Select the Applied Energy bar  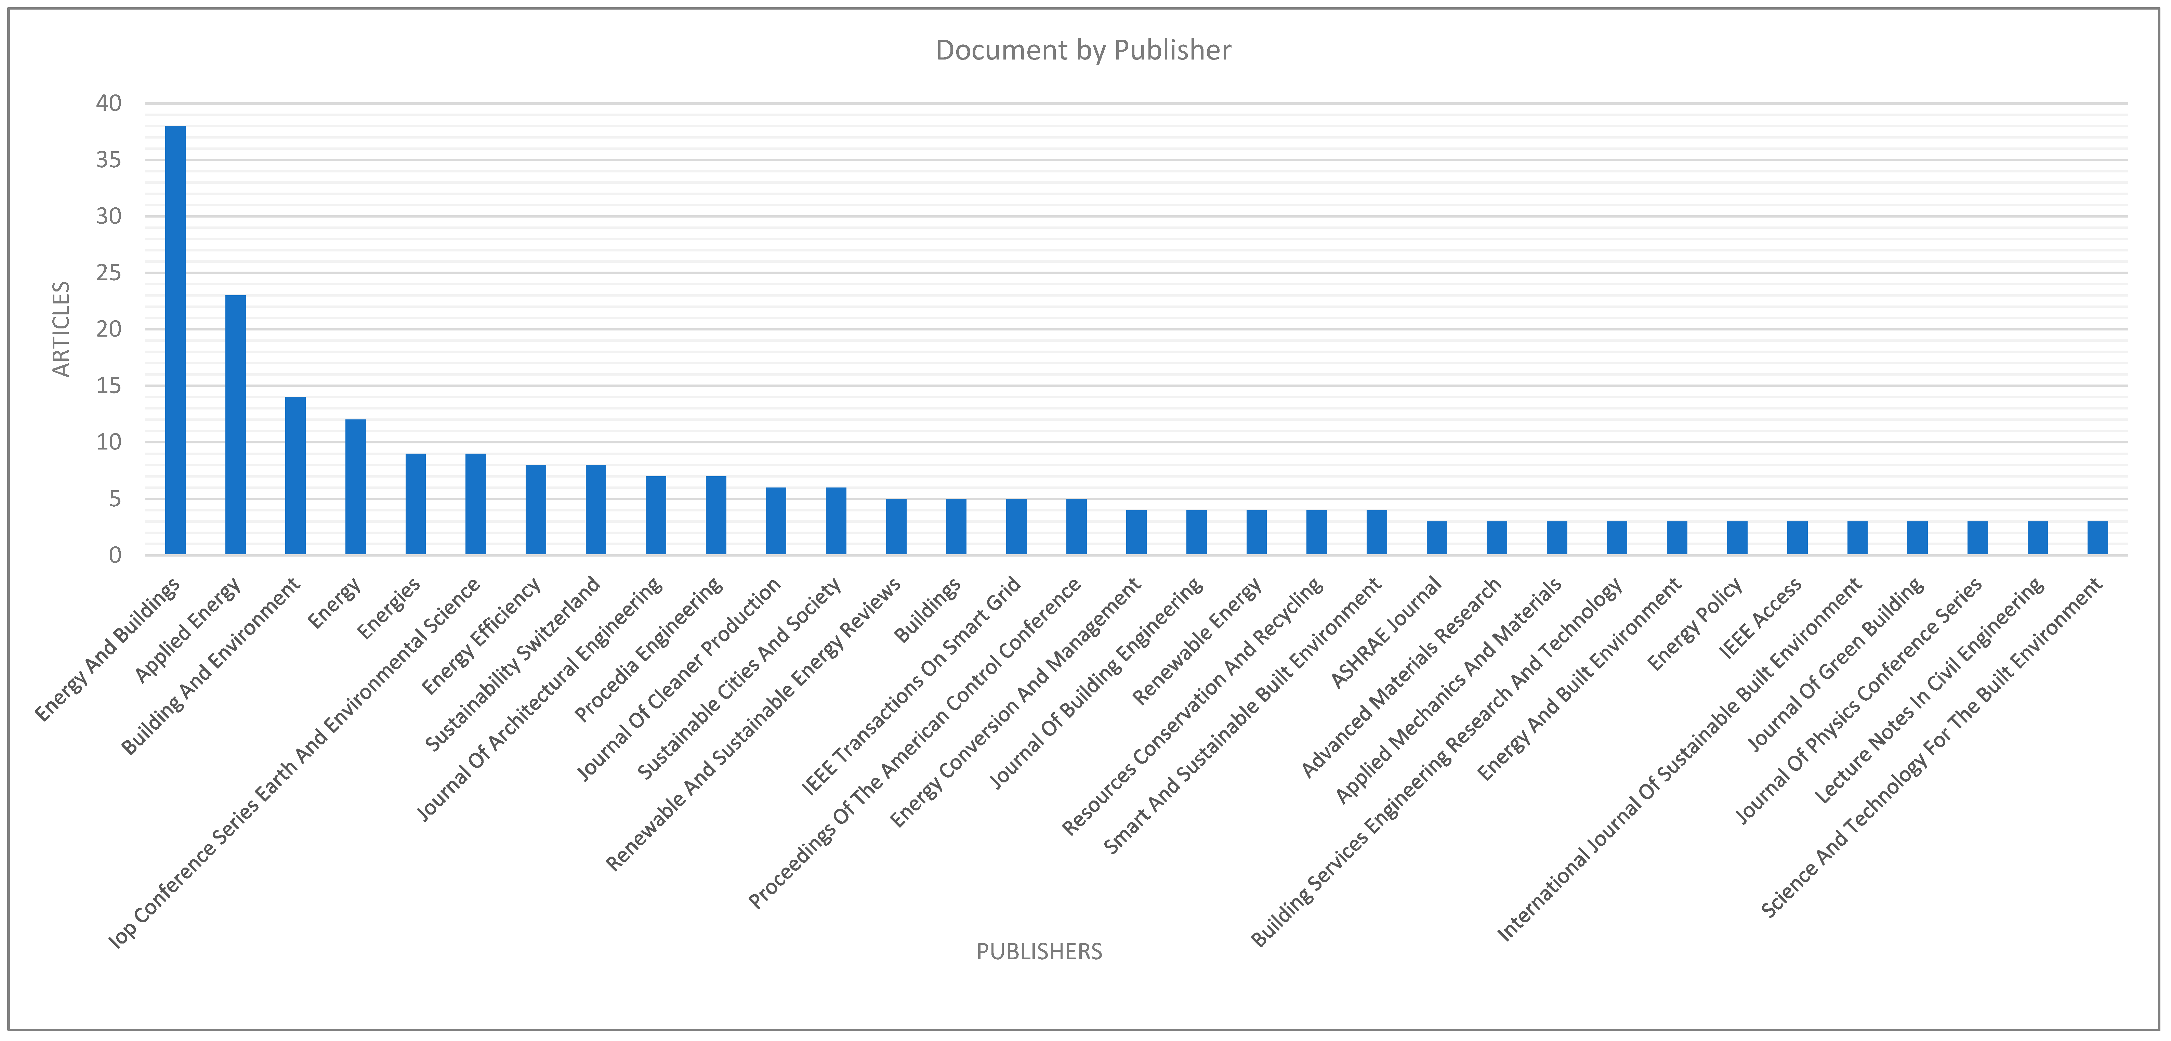235,425
